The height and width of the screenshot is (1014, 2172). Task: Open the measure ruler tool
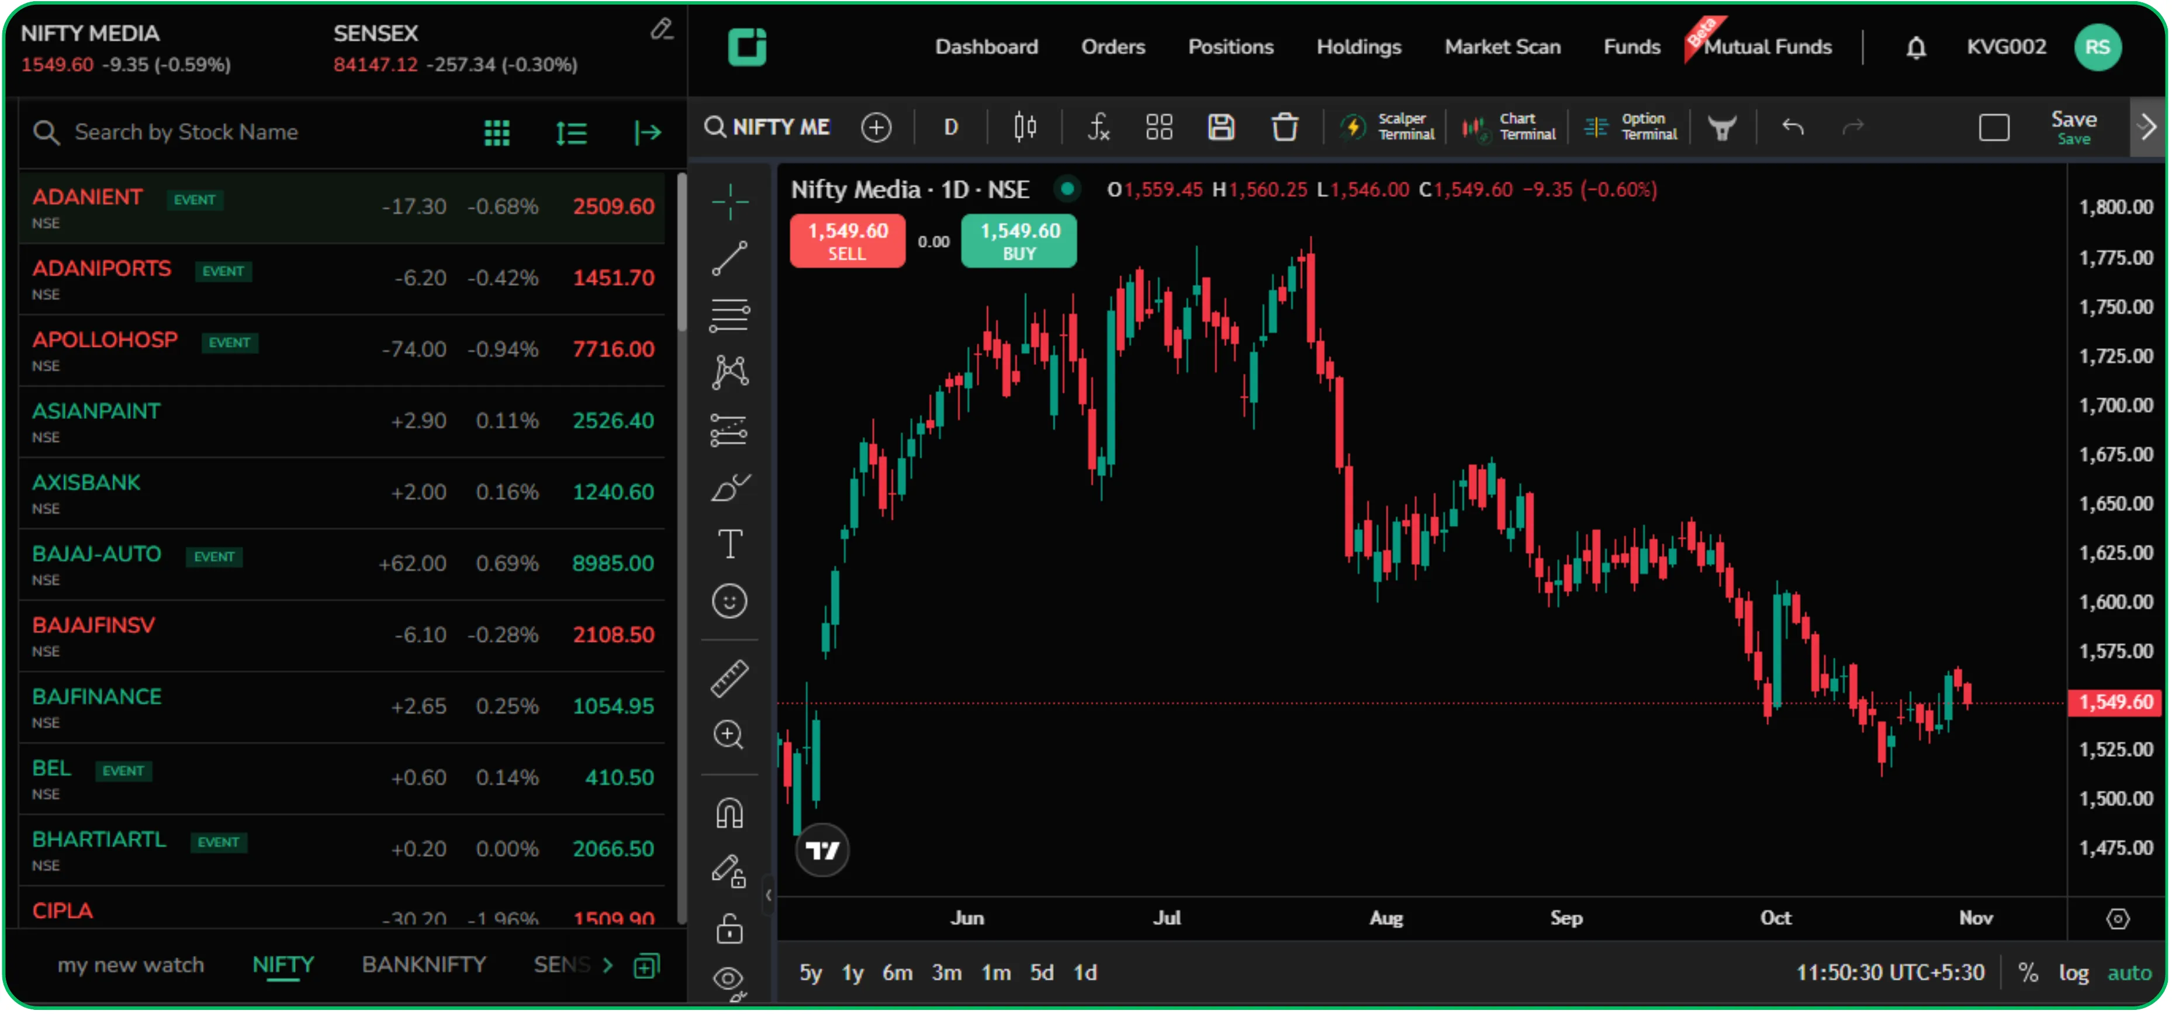[x=730, y=679]
